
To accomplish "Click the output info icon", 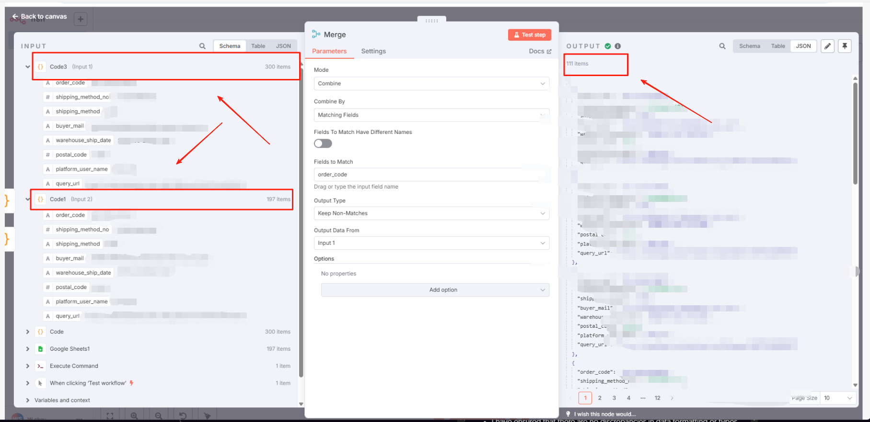I will tap(618, 46).
